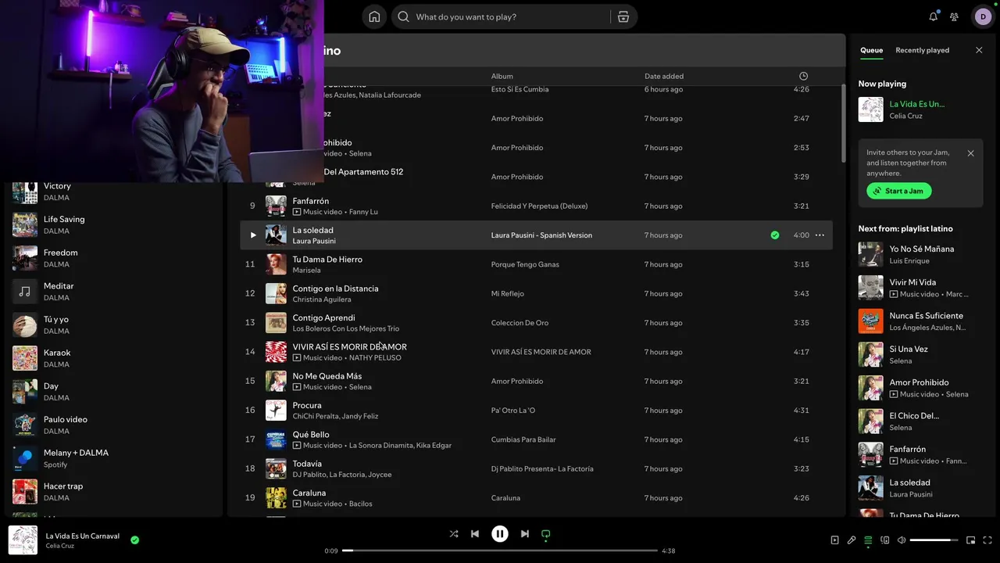This screenshot has width=1000, height=563.
Task: Sort by duration clock icon
Action: pos(803,76)
